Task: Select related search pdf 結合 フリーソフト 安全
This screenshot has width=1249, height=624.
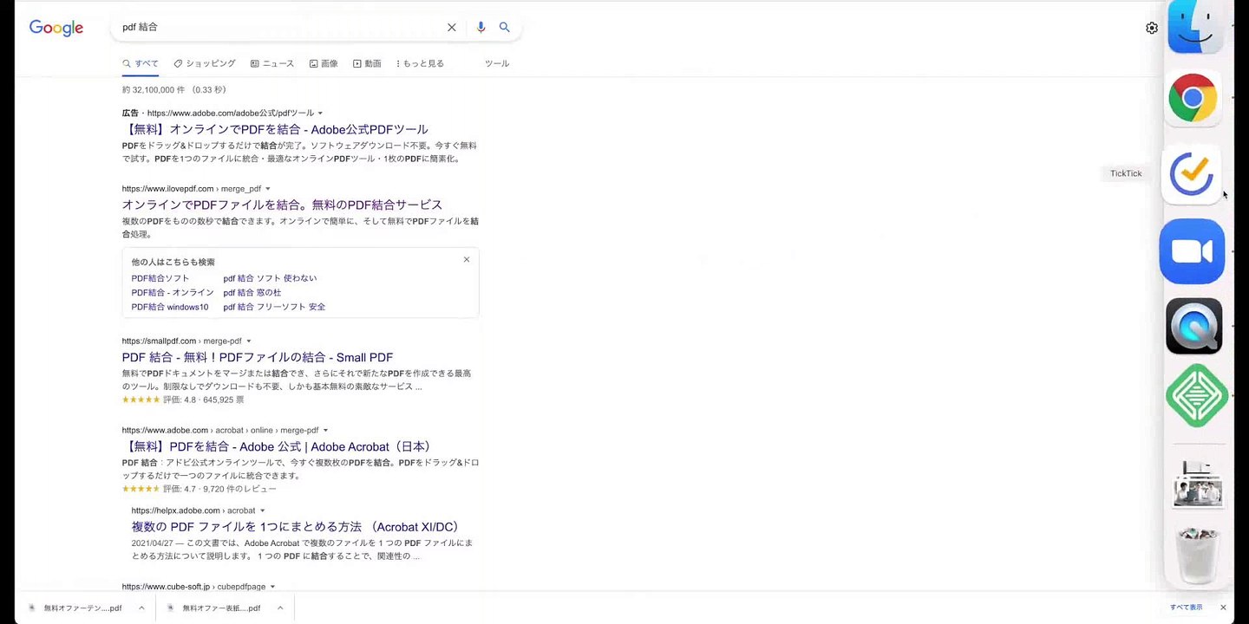Action: tap(274, 307)
